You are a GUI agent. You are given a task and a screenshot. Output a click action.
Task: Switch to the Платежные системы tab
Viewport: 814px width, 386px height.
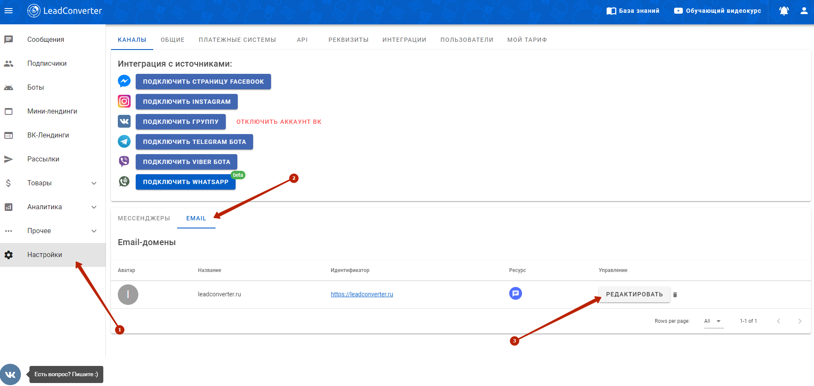[237, 40]
